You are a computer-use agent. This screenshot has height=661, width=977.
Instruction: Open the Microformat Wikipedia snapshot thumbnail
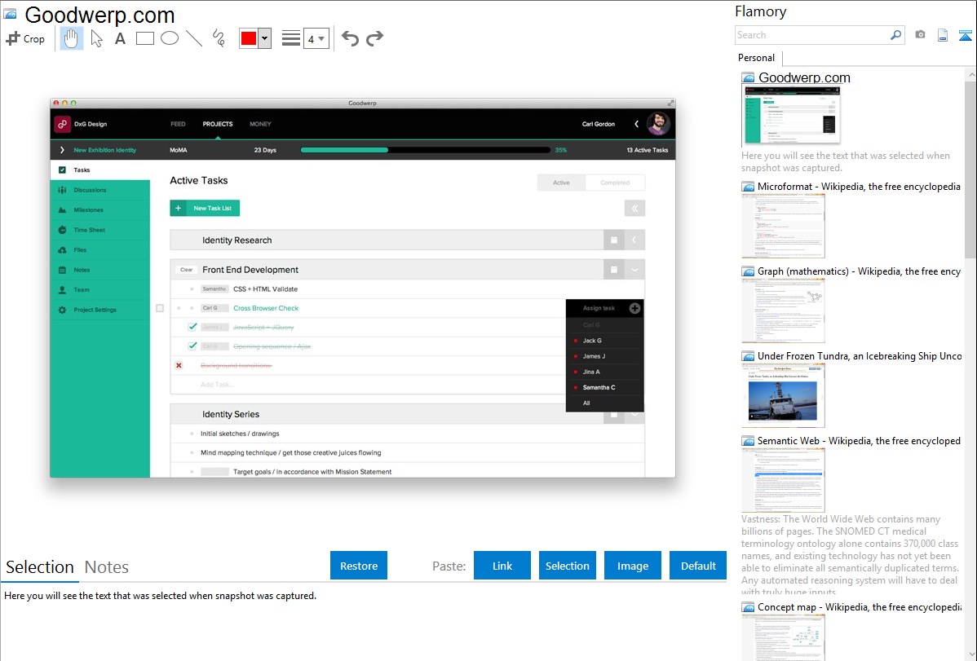pos(783,226)
